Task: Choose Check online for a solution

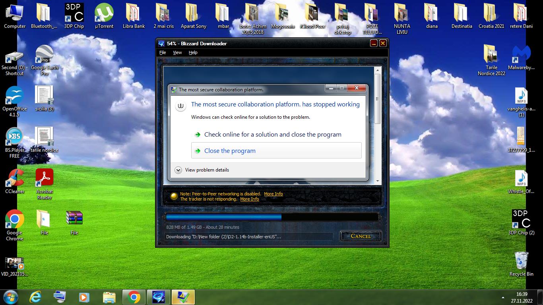Action: (x=272, y=135)
